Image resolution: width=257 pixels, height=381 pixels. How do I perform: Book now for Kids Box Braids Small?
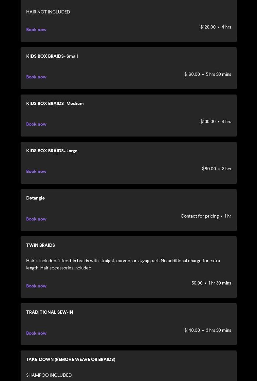point(36,77)
